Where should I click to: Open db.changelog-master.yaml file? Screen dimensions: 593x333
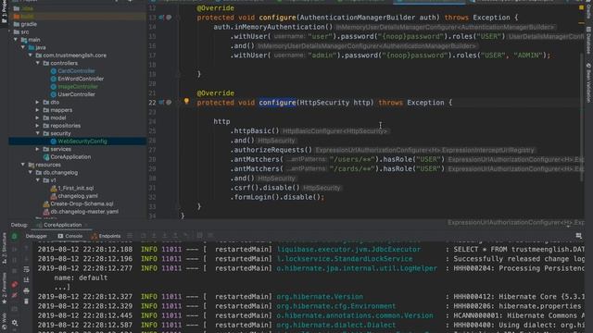[84, 212]
